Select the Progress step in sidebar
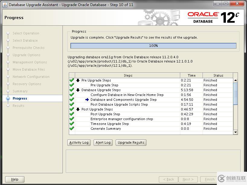This screenshot has height=185, width=247. pos(20,98)
